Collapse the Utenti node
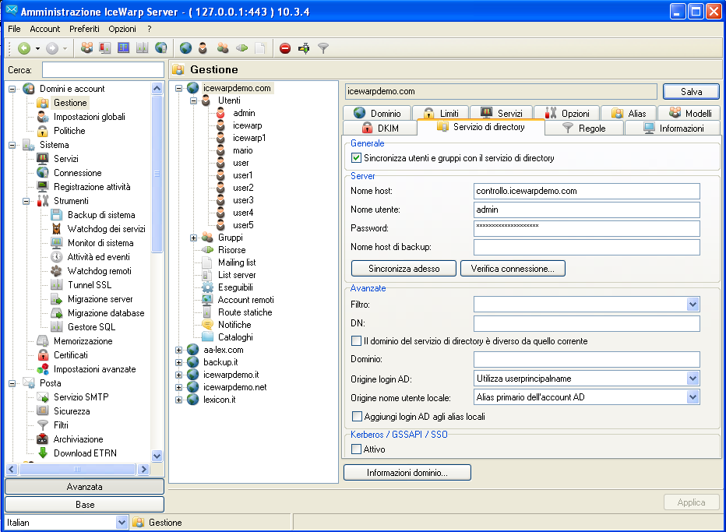 [193, 100]
